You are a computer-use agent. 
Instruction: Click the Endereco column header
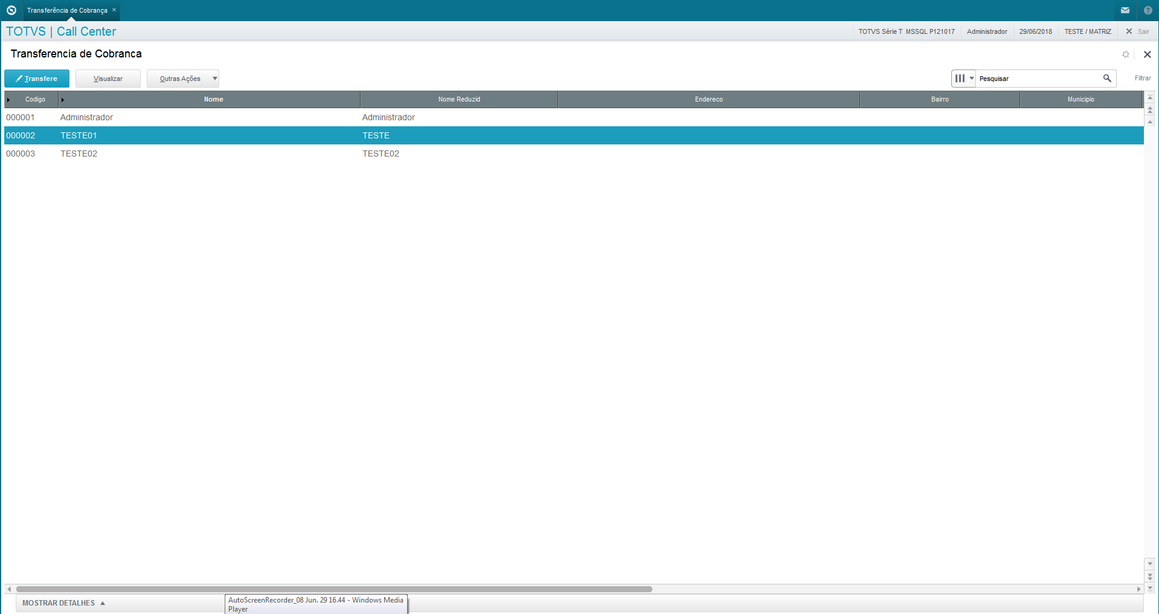(x=708, y=99)
